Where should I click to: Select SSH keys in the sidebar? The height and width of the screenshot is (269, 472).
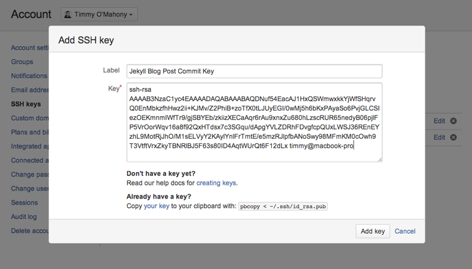[x=26, y=104]
